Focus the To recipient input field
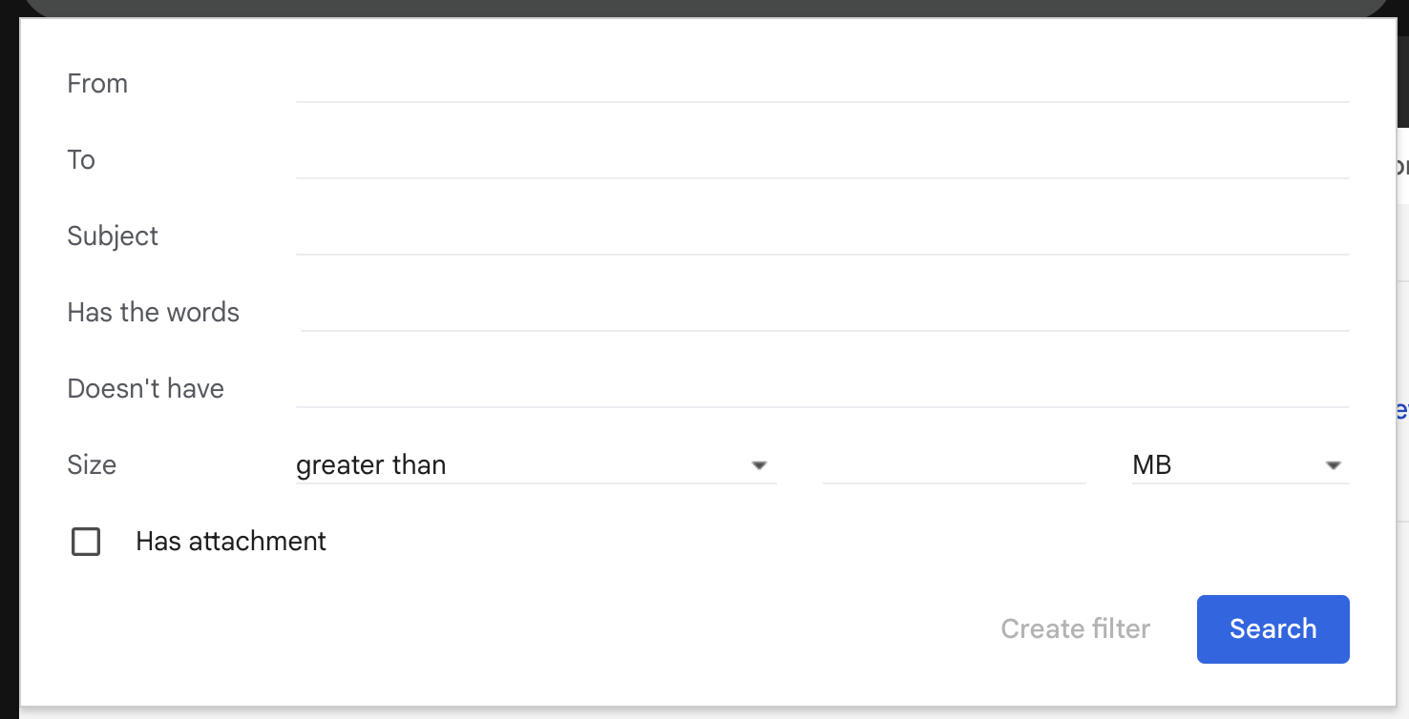The width and height of the screenshot is (1409, 719). 822,160
